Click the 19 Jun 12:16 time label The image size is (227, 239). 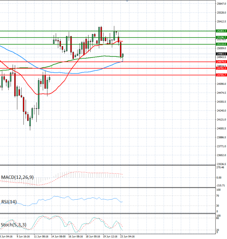[110, 236]
